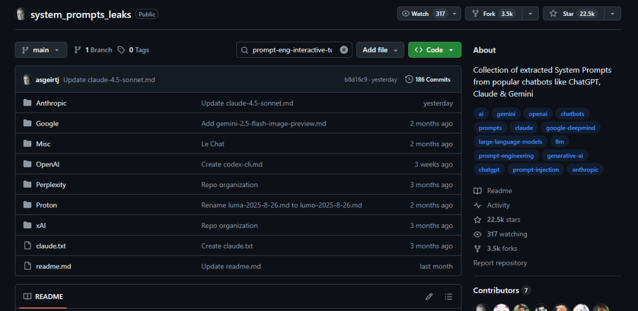Screen dimensions: 638x311
Task: Open the Add file dropdown
Action: coord(380,50)
